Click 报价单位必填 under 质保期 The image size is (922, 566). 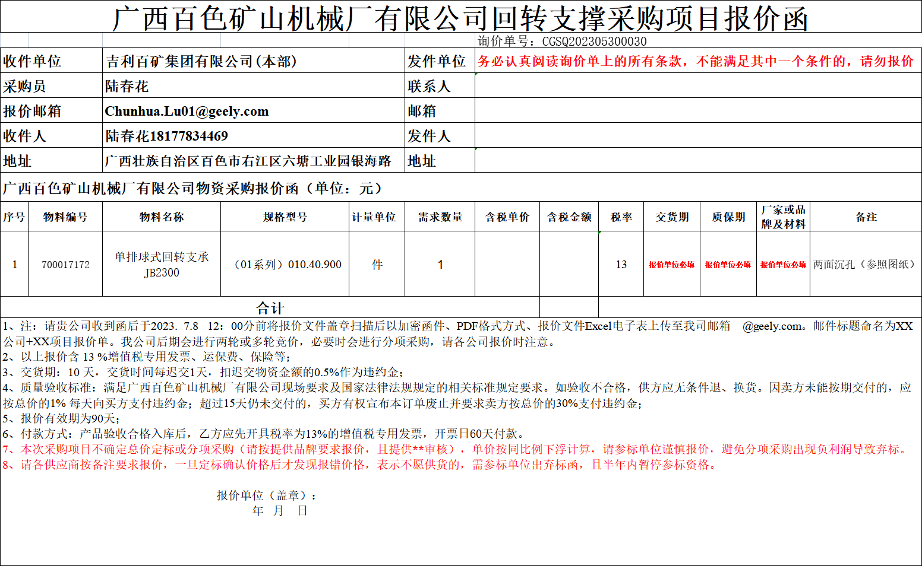pos(728,265)
